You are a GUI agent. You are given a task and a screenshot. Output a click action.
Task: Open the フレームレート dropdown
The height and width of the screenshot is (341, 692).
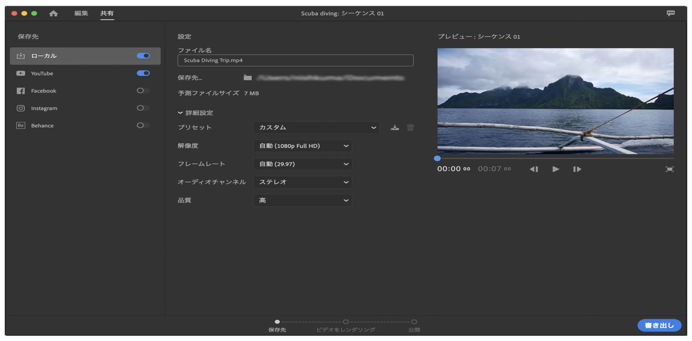(x=303, y=164)
